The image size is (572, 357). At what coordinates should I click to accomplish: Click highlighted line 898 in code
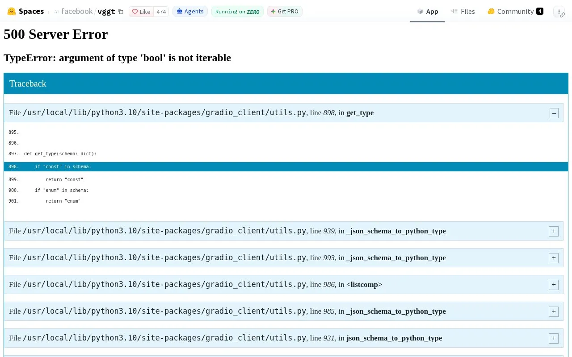(286, 167)
